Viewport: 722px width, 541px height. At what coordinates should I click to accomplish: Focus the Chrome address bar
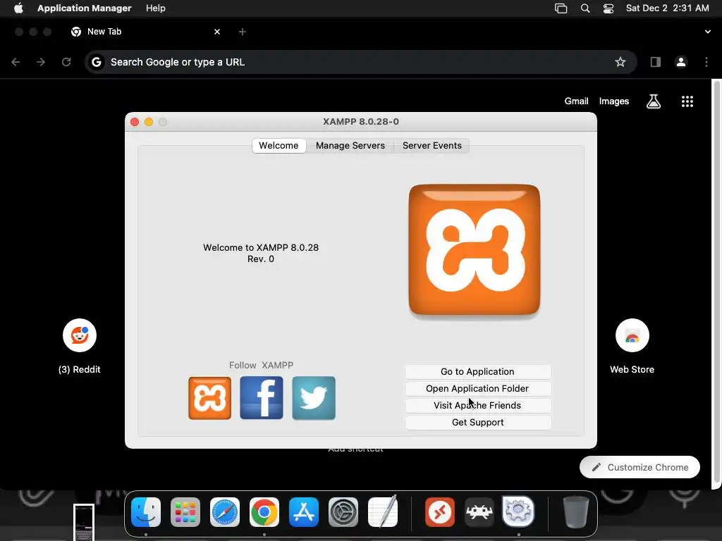point(360,62)
